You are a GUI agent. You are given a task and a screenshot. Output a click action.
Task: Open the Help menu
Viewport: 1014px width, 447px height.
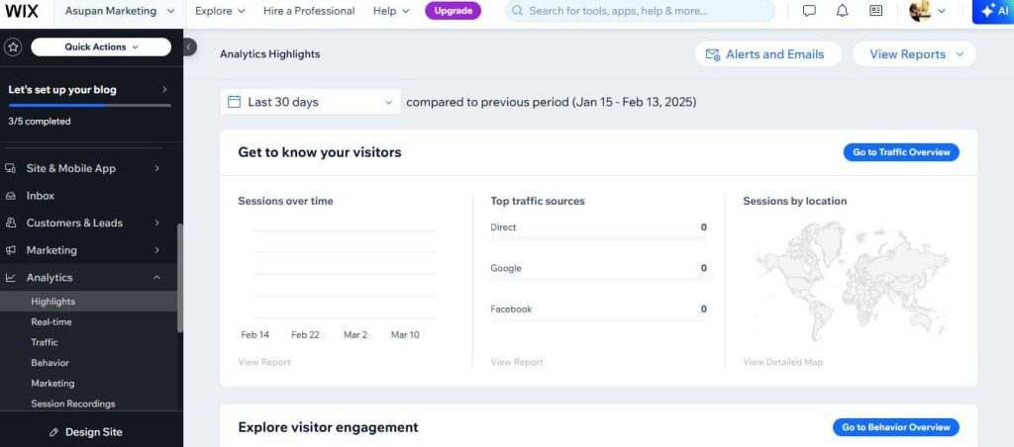coord(391,11)
